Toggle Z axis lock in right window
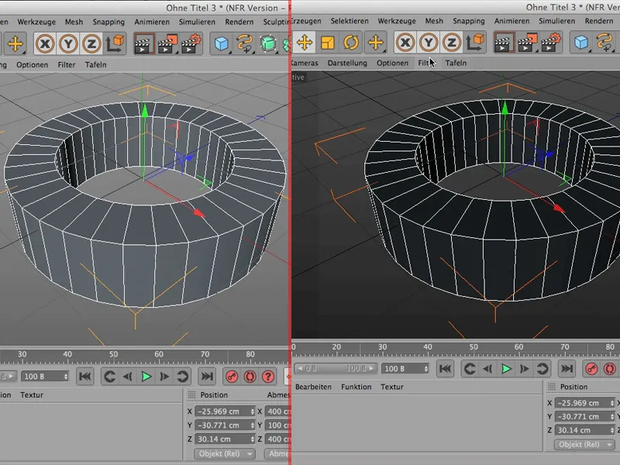Viewport: 620px width, 465px height. pyautogui.click(x=452, y=43)
